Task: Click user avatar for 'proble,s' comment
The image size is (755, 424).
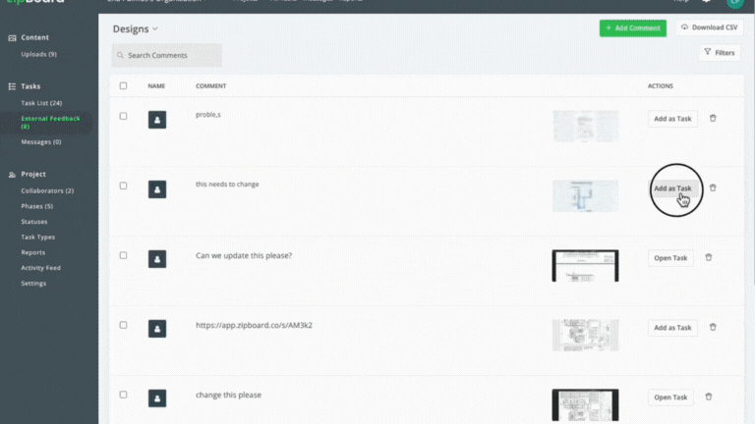Action: coord(157,120)
